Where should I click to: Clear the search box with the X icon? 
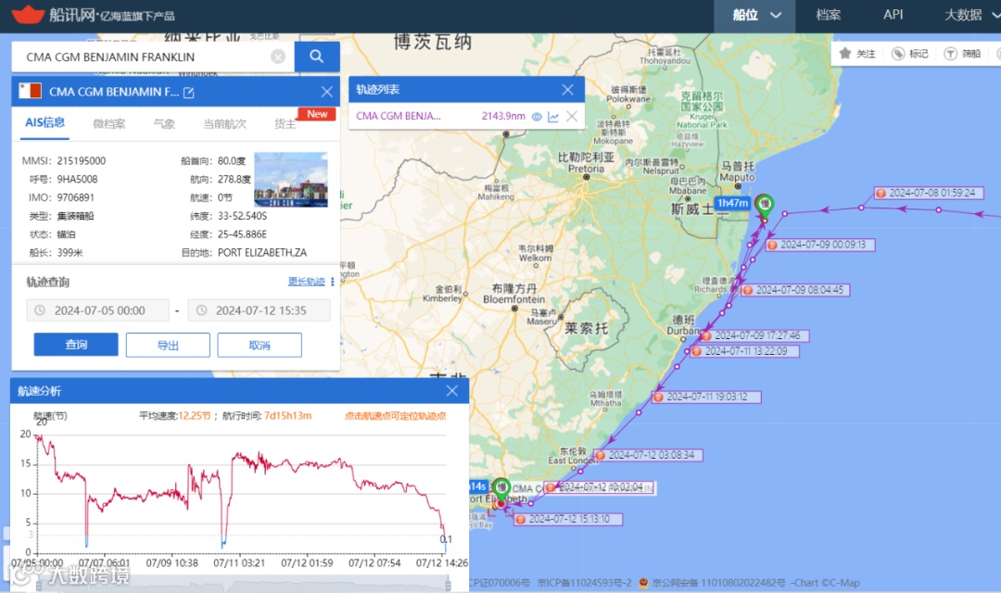coord(278,57)
